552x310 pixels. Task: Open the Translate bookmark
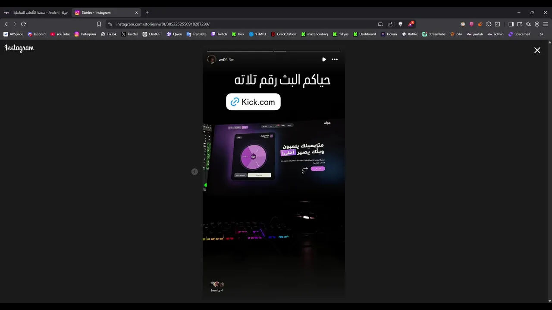tap(197, 34)
